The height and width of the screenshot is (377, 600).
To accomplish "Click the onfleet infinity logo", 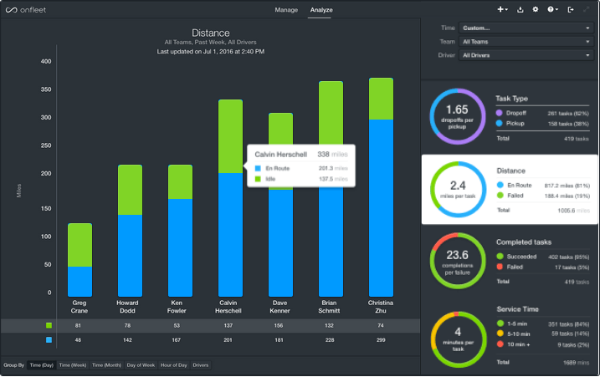I will [x=11, y=10].
